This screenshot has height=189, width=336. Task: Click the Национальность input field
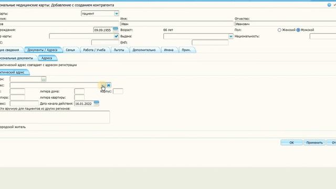point(323,36)
